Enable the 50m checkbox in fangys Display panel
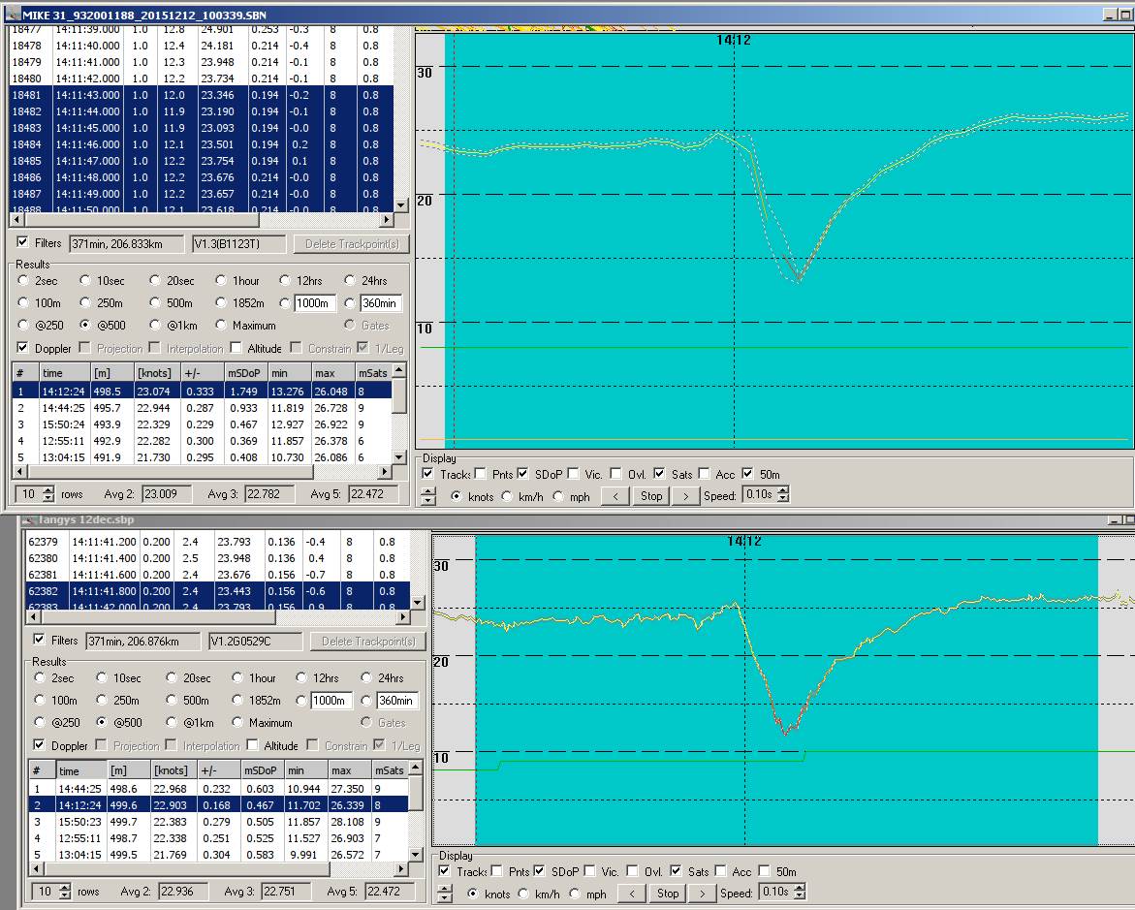The height and width of the screenshot is (910, 1135). click(x=765, y=871)
